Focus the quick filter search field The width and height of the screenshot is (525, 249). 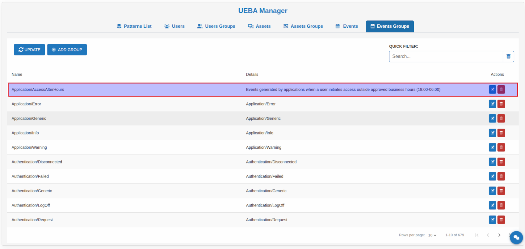point(446,57)
